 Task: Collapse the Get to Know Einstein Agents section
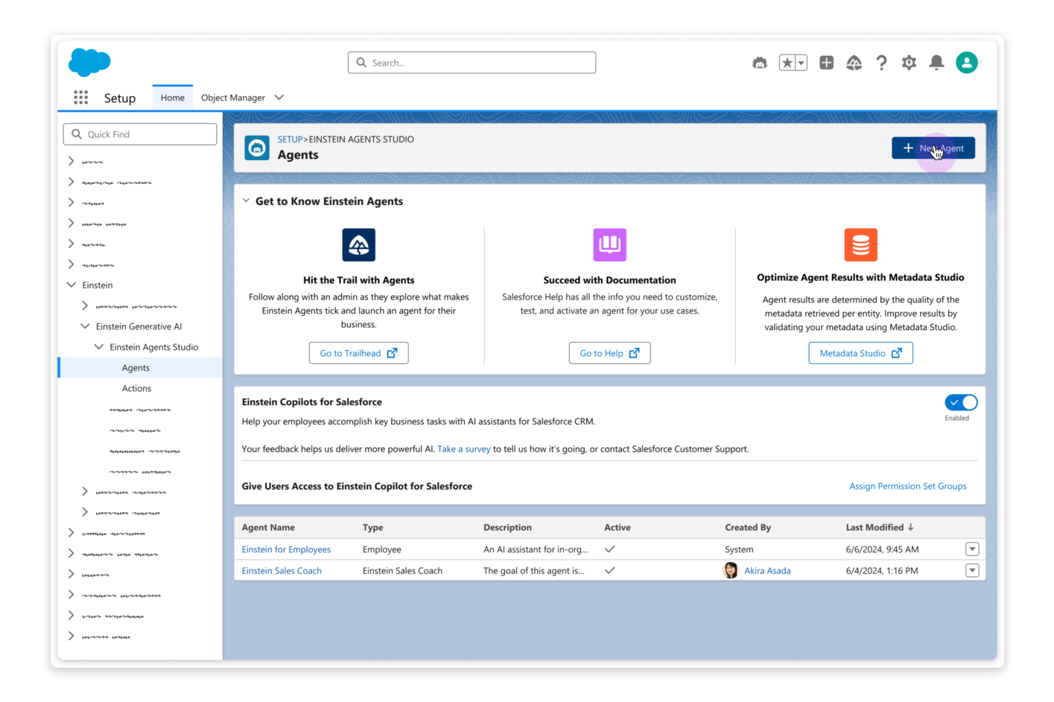click(x=246, y=200)
